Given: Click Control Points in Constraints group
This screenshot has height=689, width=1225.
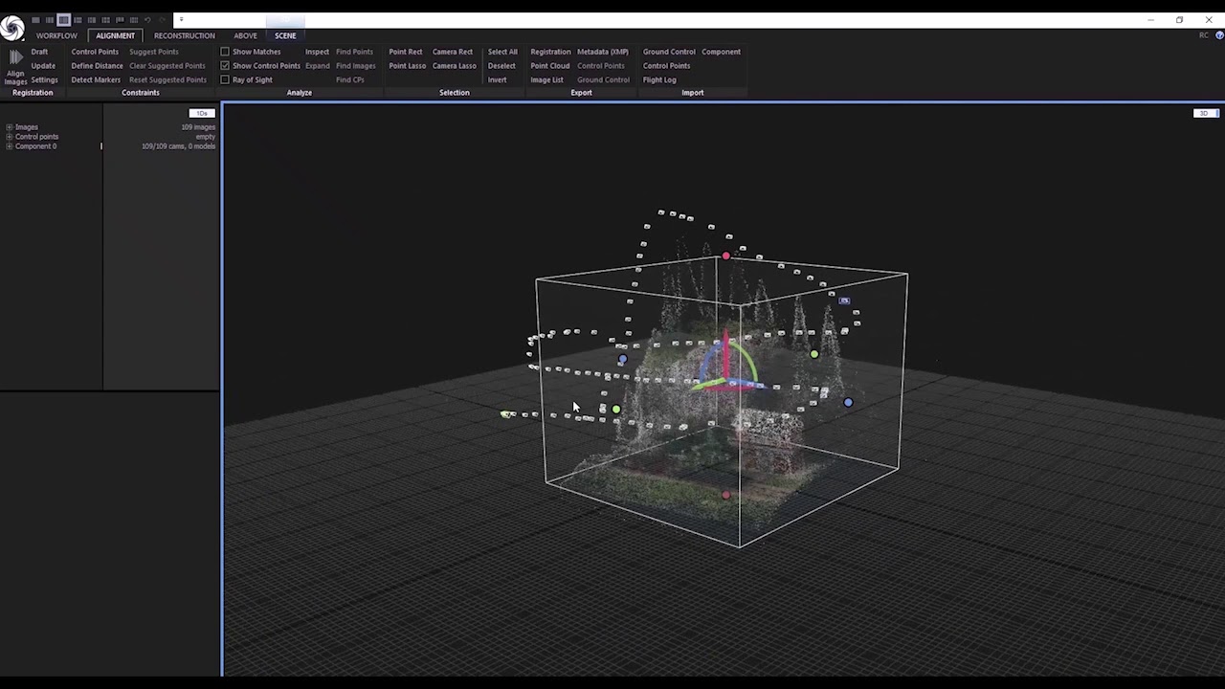Looking at the screenshot, I should pos(95,52).
